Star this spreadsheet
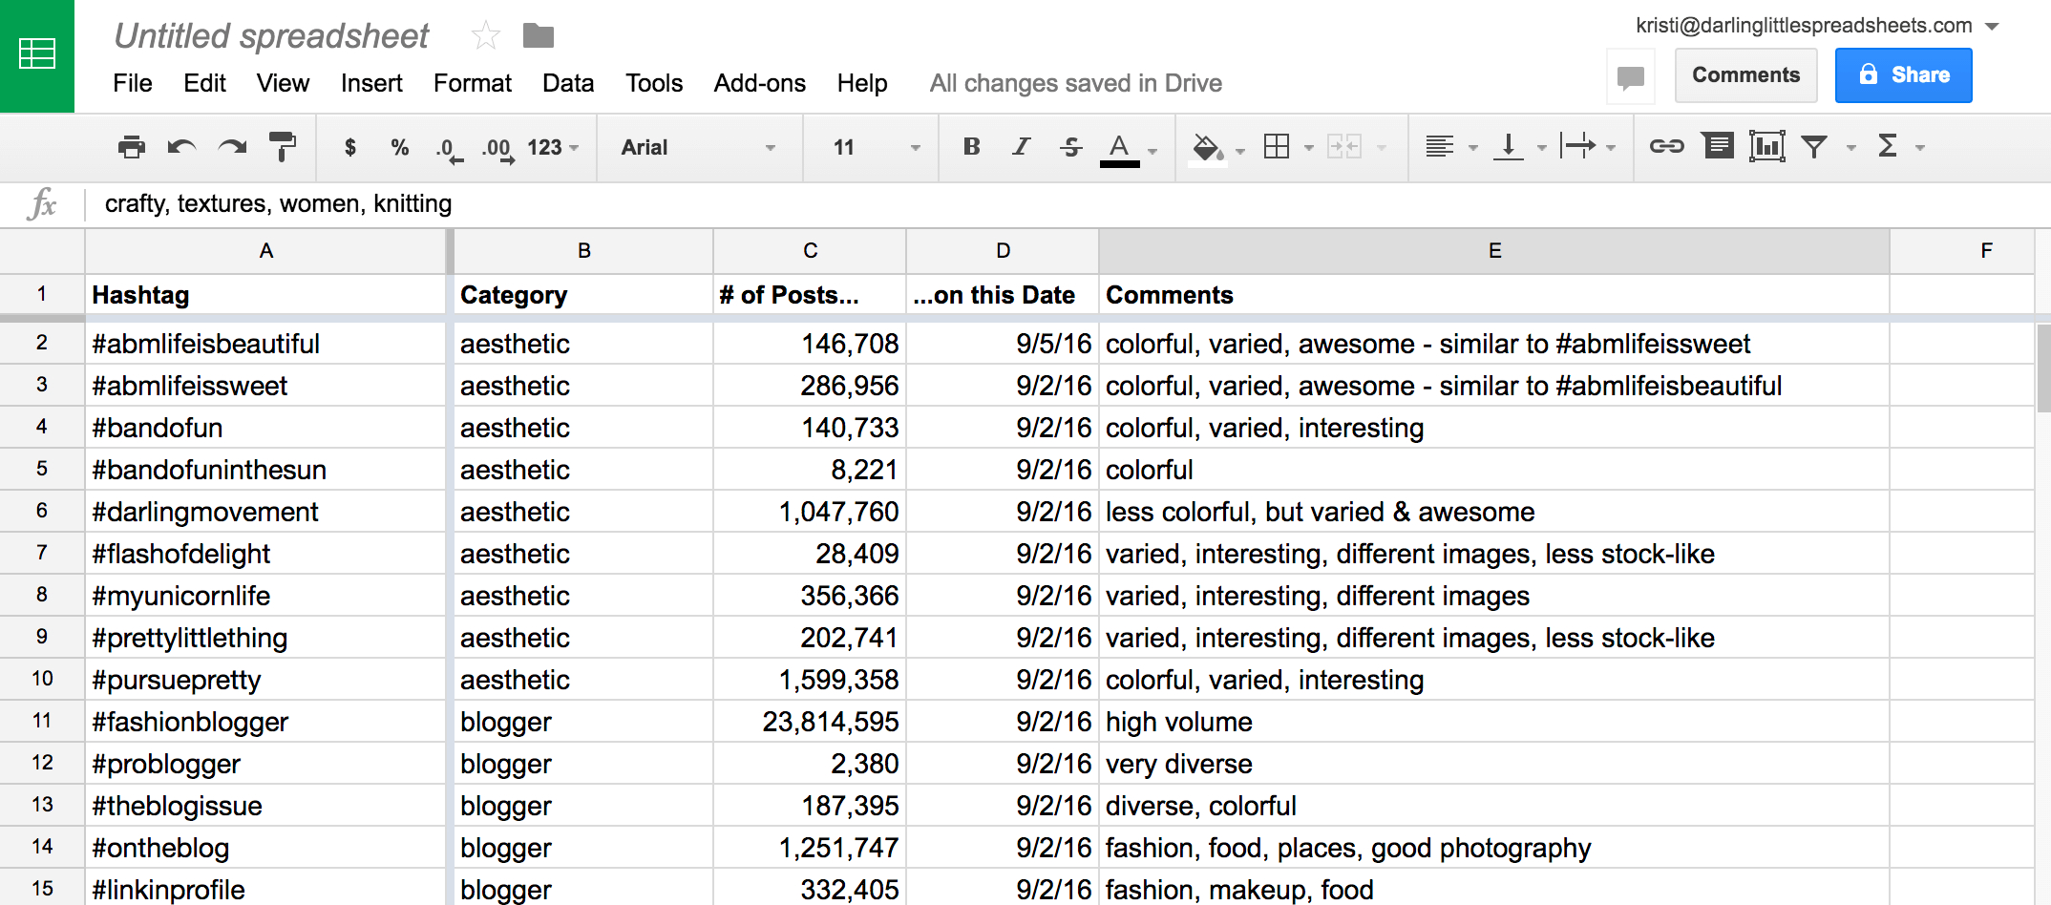This screenshot has width=2051, height=905. click(x=486, y=36)
